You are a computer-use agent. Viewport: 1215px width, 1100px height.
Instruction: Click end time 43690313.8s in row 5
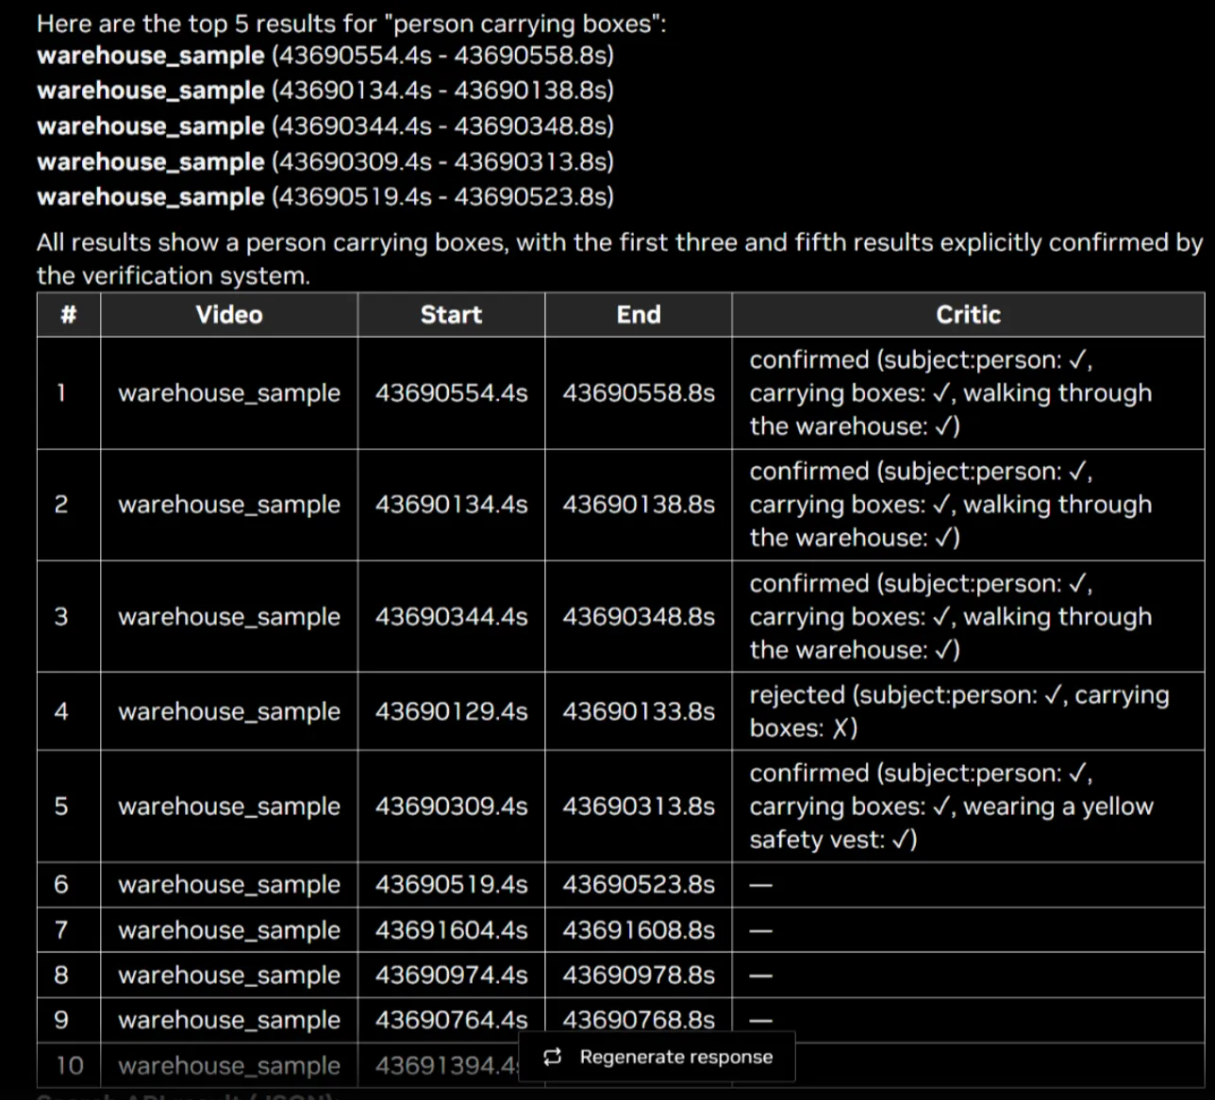[639, 807]
